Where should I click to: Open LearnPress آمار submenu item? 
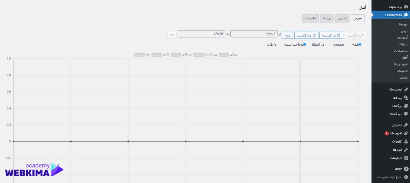[405, 58]
